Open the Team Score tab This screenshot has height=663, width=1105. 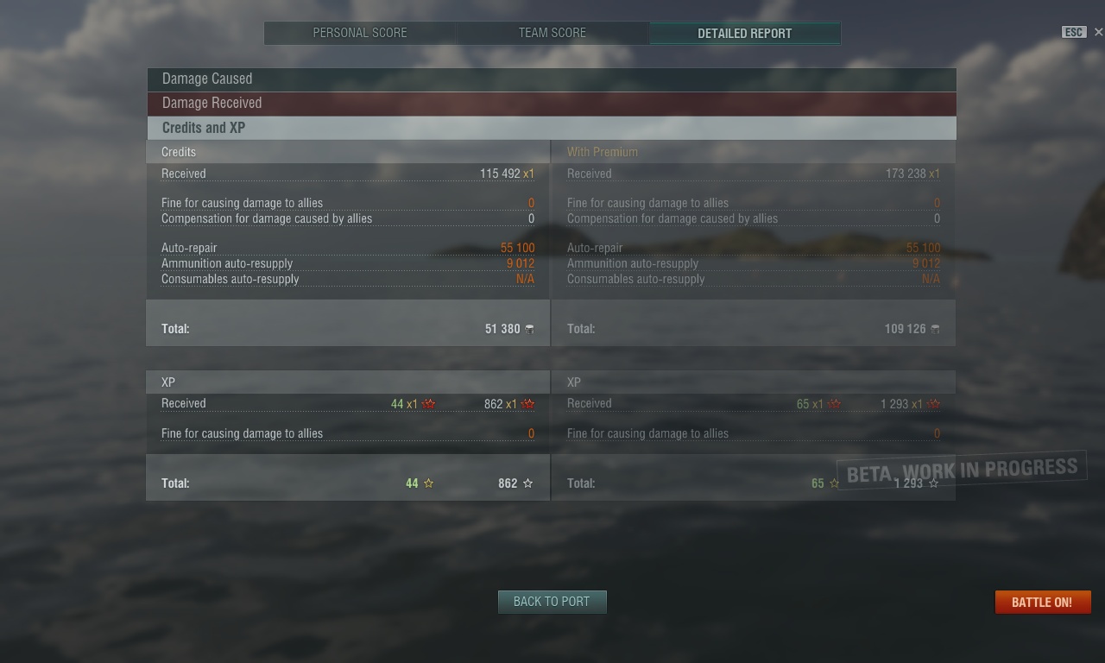pos(552,33)
